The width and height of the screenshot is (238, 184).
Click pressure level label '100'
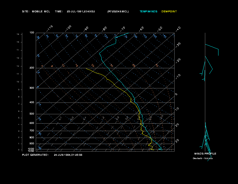click(32, 33)
